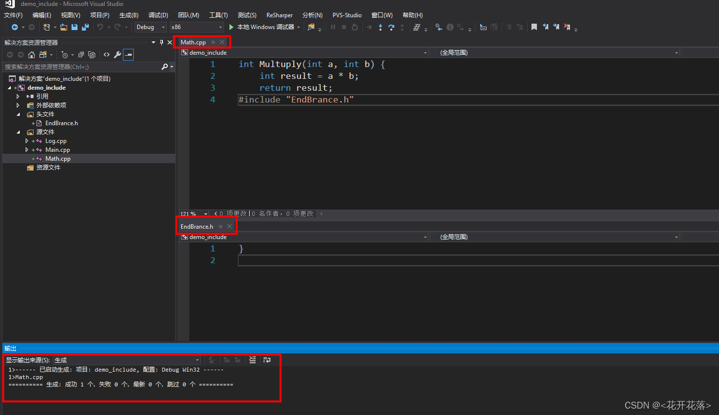Toggle pin on Solution Explorer panel
This screenshot has width=719, height=415.
pyautogui.click(x=161, y=42)
